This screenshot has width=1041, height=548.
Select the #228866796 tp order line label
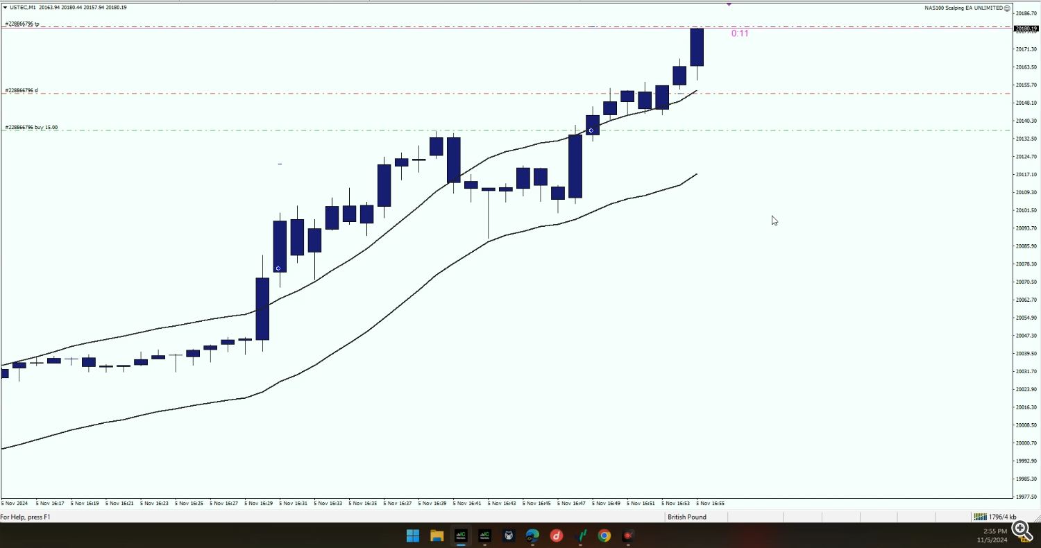(22, 24)
